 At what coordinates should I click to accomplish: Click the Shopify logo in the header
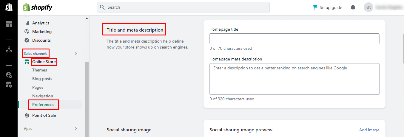tap(38, 7)
